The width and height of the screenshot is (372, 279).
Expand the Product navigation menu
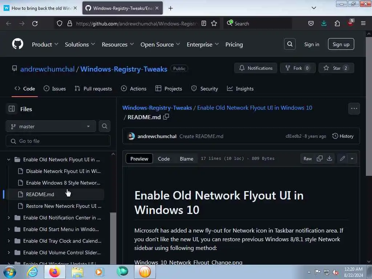point(45,44)
